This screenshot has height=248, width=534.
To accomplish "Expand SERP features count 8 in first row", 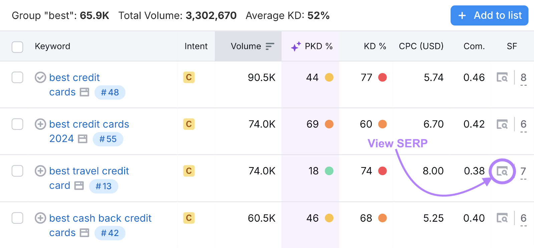I will click(x=523, y=78).
